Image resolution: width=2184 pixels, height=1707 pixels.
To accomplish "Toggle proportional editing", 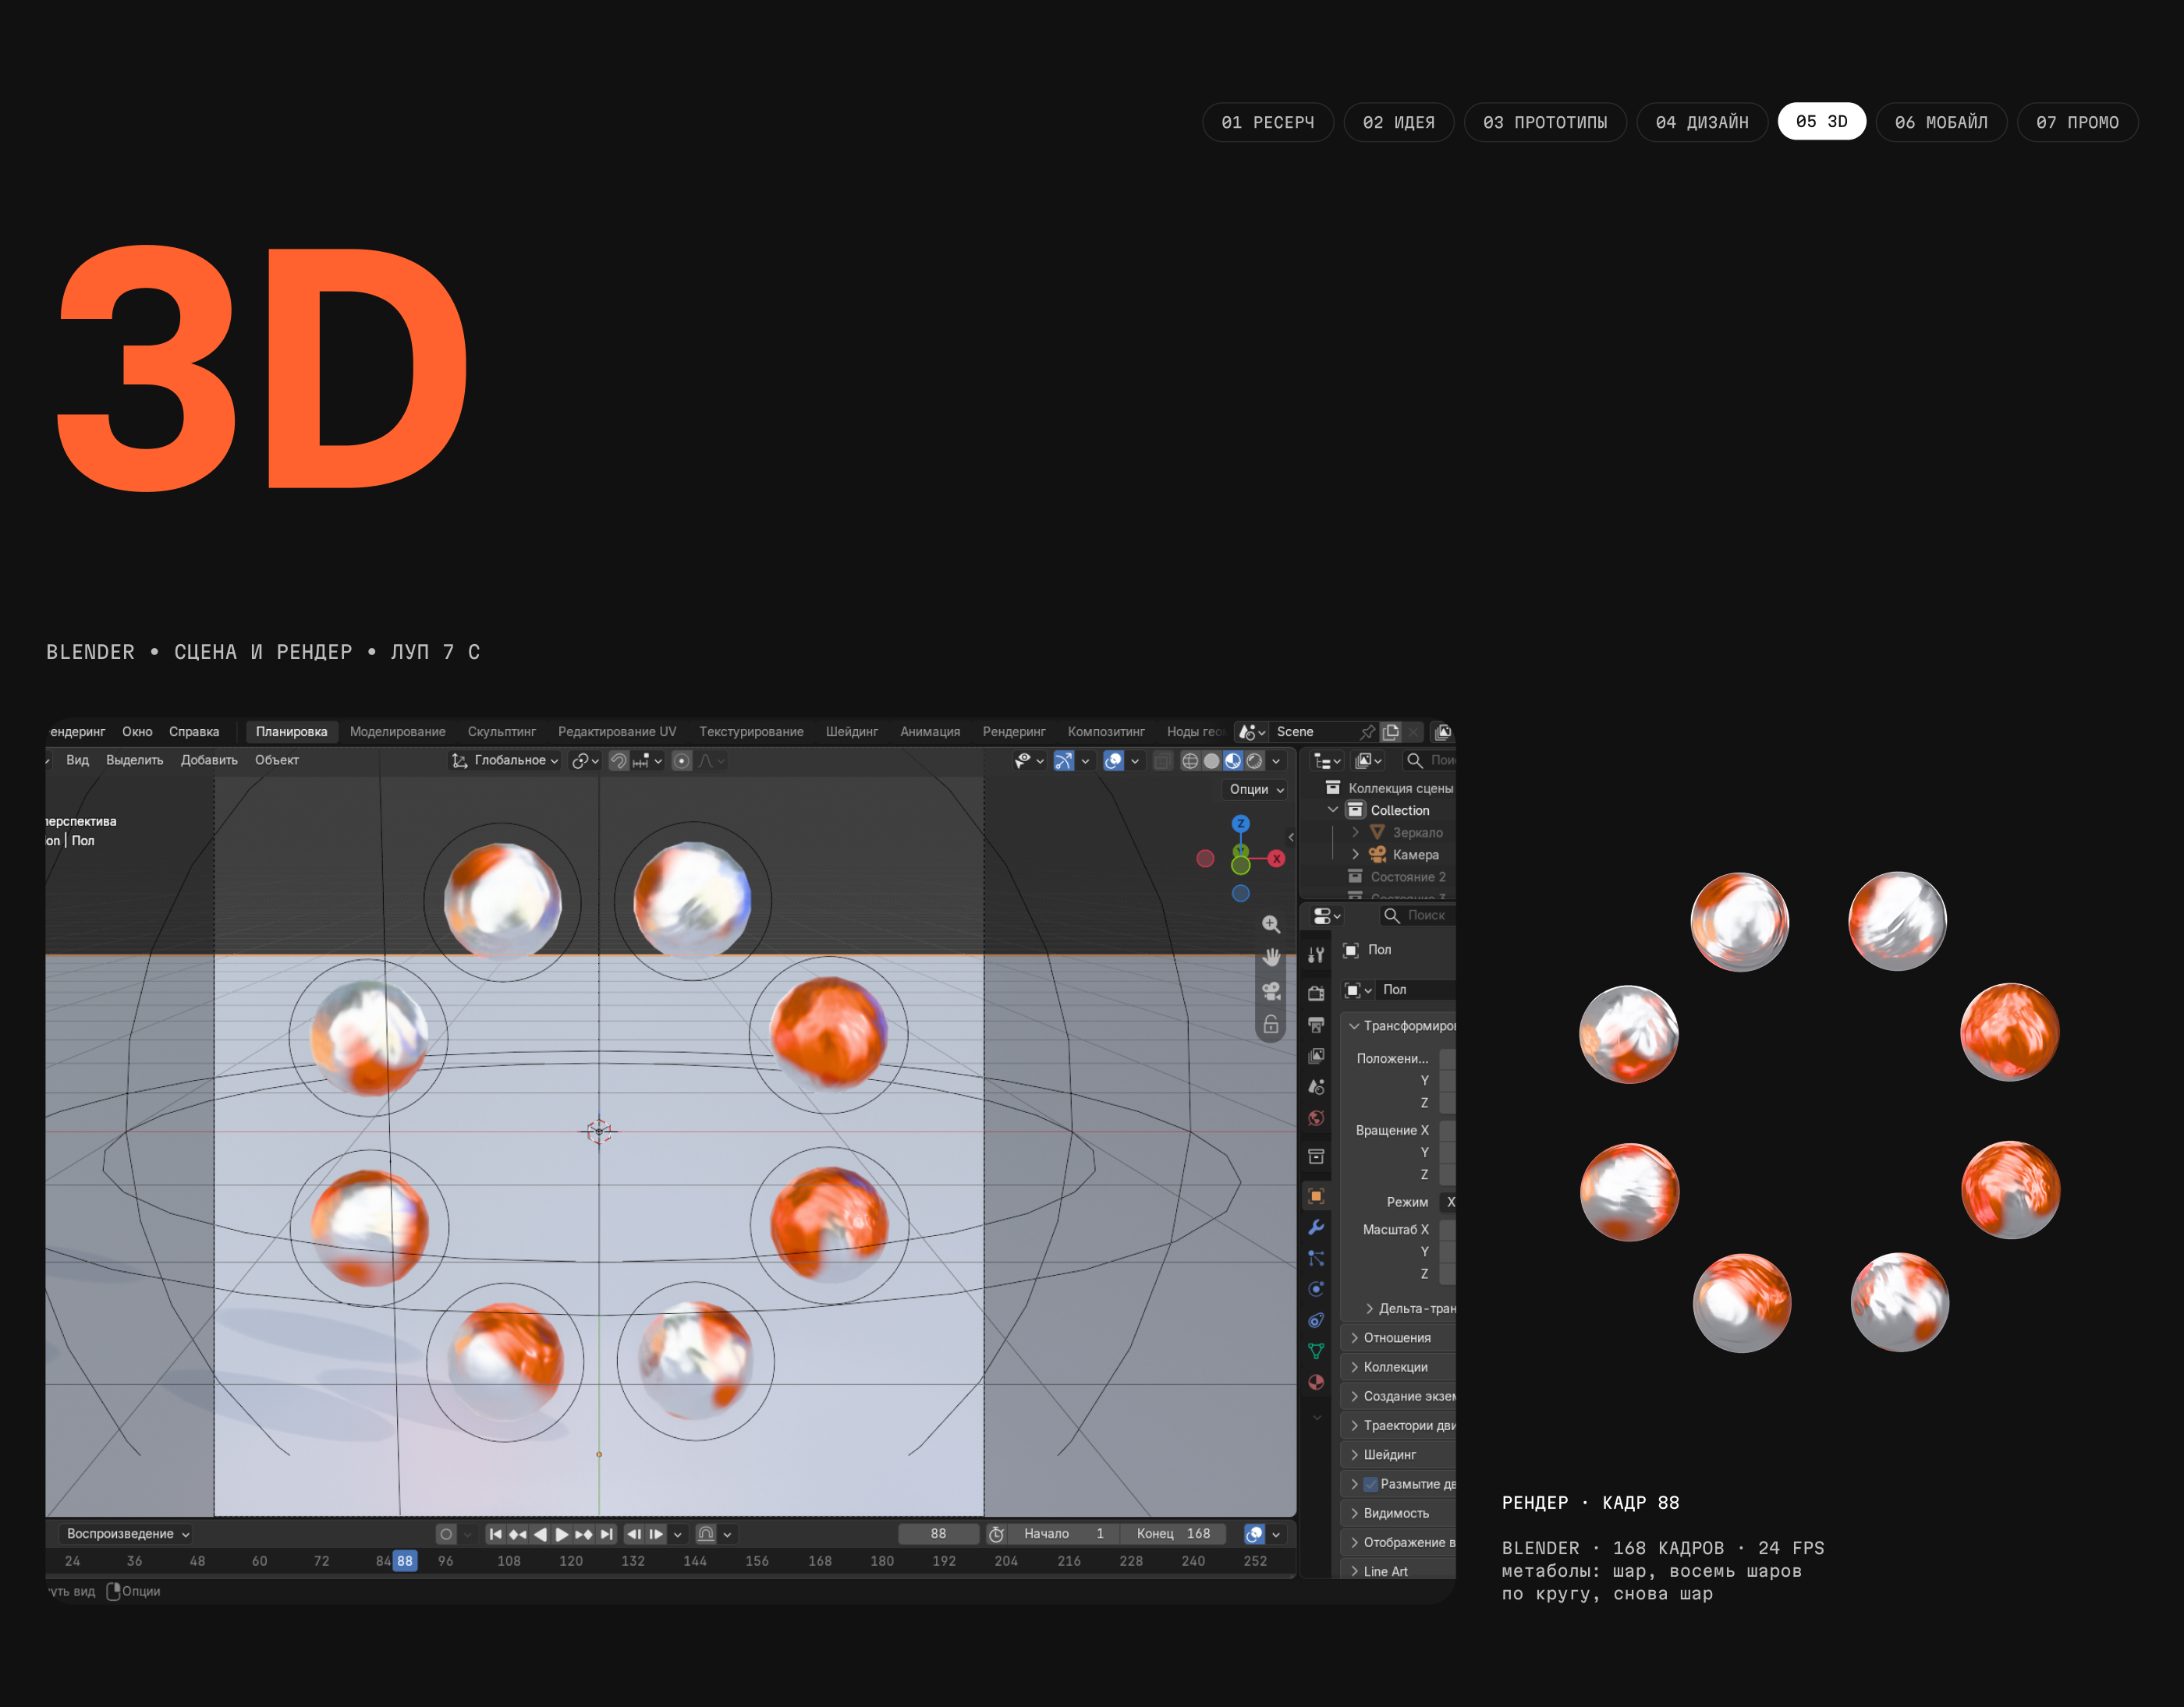I will pos(682,761).
